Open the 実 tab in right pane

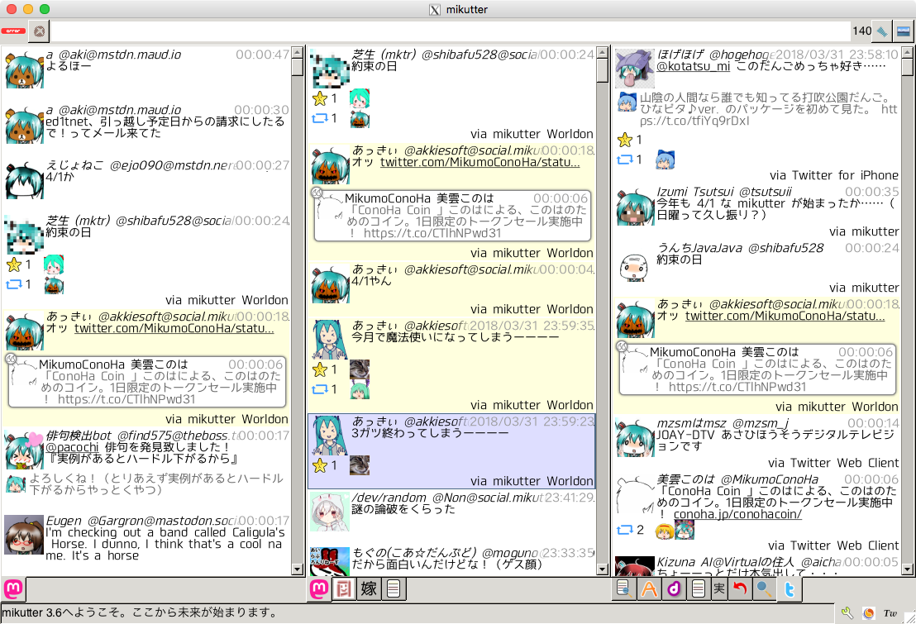pyautogui.click(x=719, y=589)
